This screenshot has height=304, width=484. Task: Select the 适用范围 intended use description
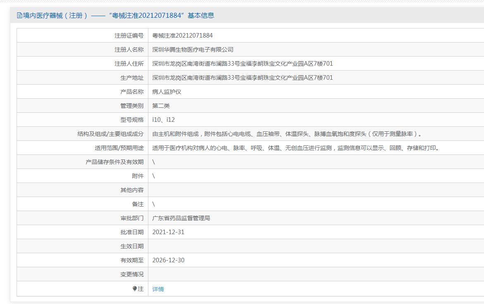(x=296, y=148)
